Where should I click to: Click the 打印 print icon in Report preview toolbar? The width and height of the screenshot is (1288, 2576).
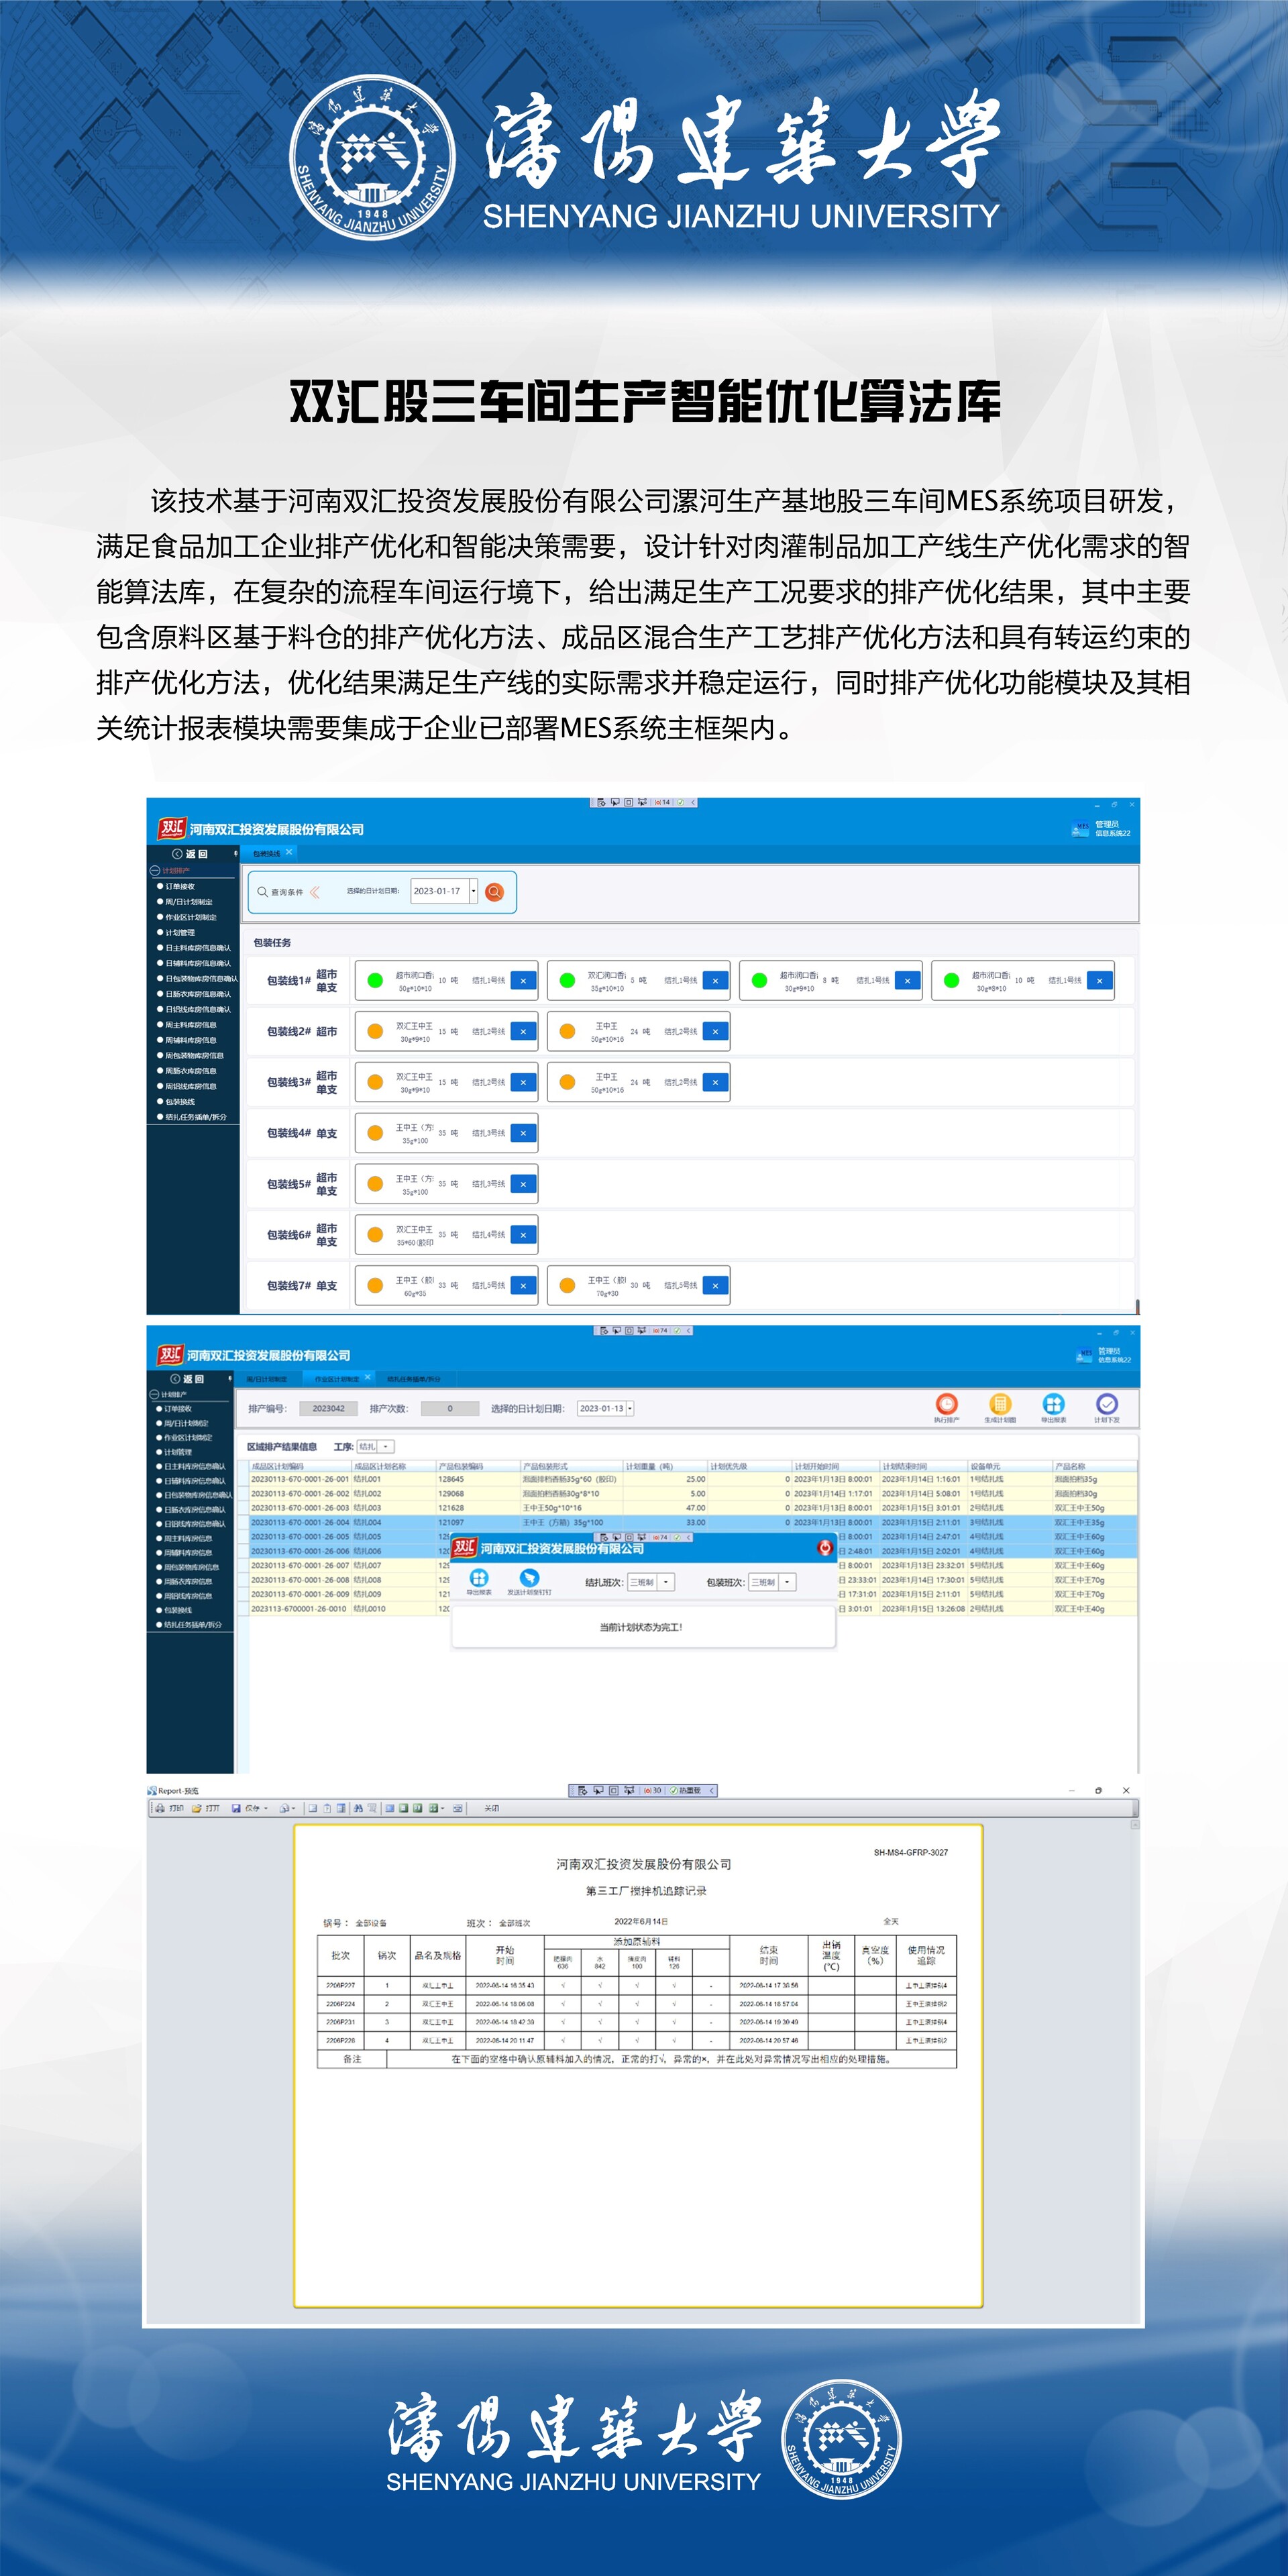coord(161,1808)
